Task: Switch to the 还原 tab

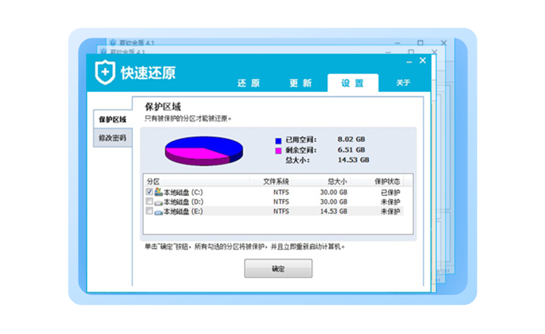Action: click(249, 83)
